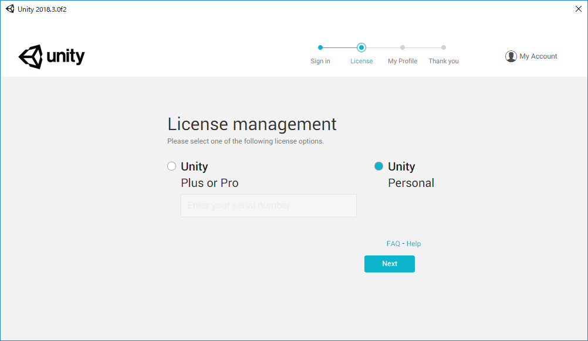Click the progress line between License and My Profile
588x341 pixels.
click(x=381, y=47)
